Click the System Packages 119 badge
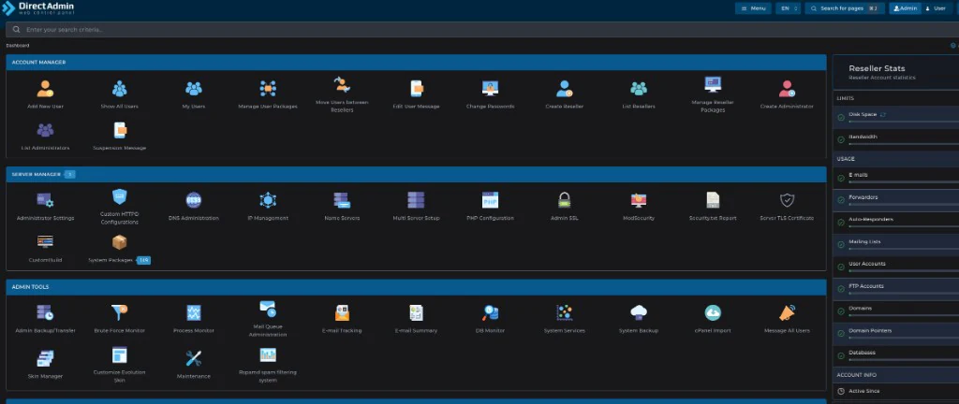The width and height of the screenshot is (959, 404). point(143,260)
